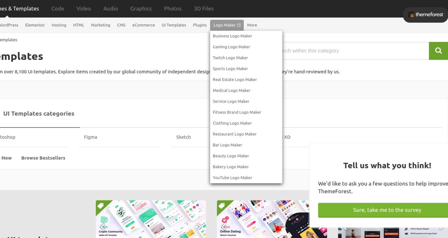This screenshot has height=238, width=448.
Task: Open the Sketch category link
Action: pyautogui.click(x=183, y=137)
